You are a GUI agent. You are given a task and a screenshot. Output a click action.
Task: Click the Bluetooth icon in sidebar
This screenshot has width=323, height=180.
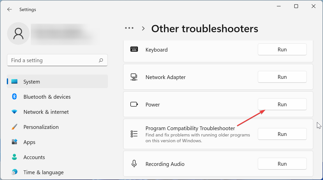14,97
